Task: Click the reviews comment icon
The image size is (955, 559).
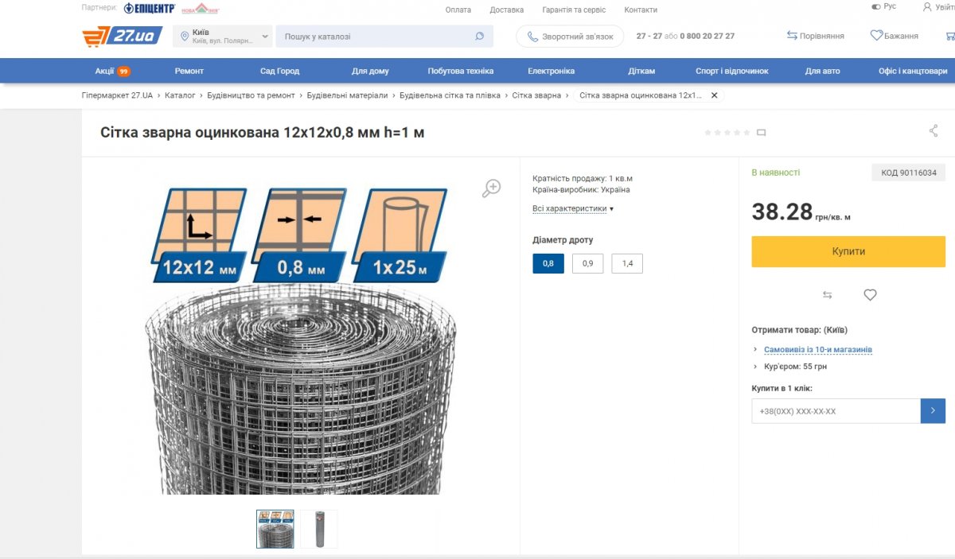Action: pyautogui.click(x=761, y=133)
